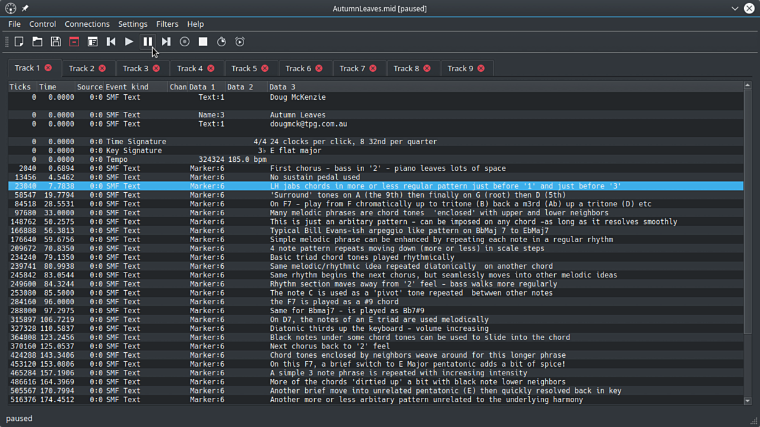
Task: Click the red window-close toolbar icon
Action: (x=74, y=42)
